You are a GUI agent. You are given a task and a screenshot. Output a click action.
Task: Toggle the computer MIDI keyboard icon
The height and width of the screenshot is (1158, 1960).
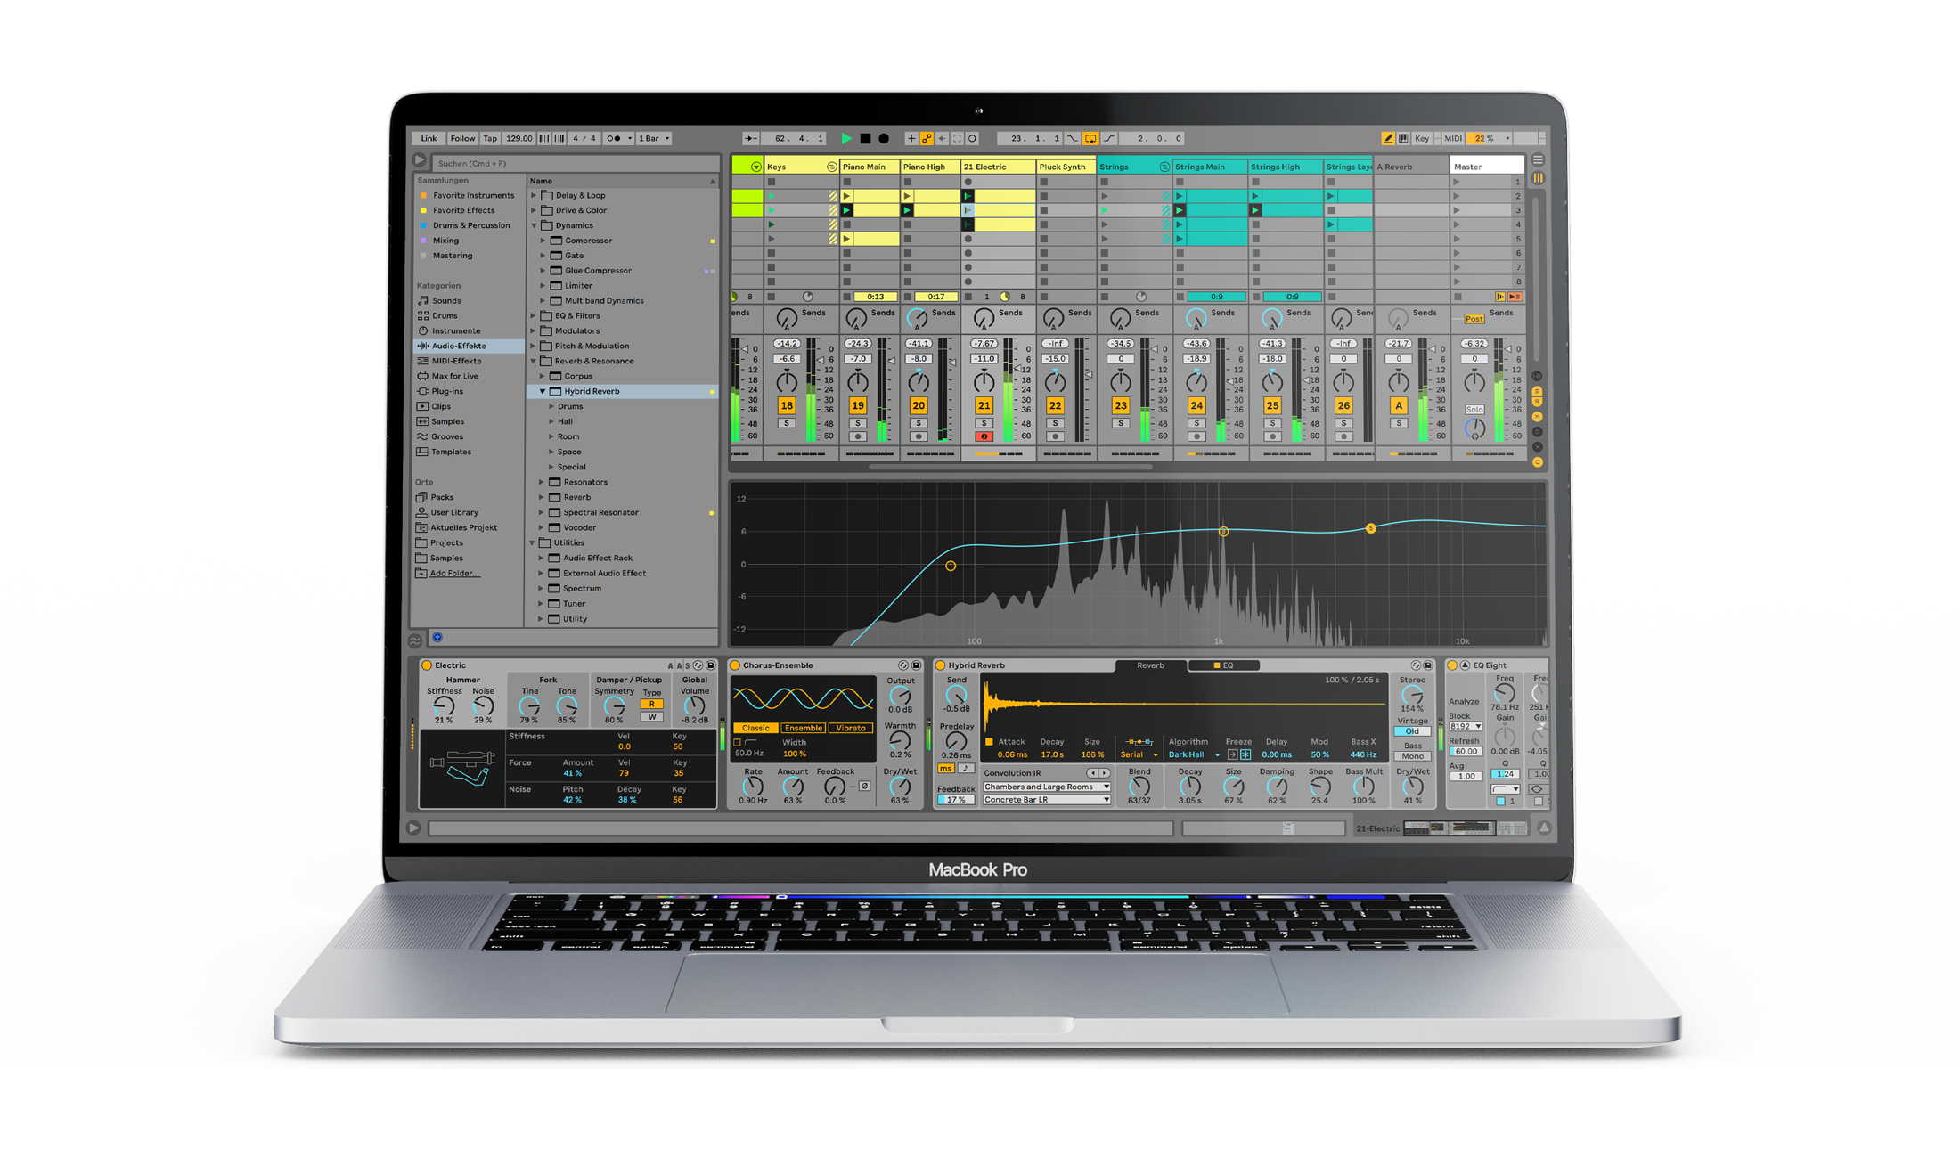[1405, 139]
